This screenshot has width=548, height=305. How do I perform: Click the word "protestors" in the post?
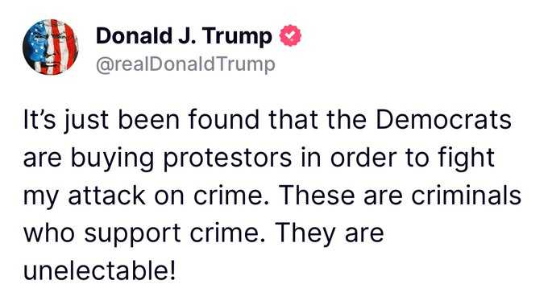[227, 159]
